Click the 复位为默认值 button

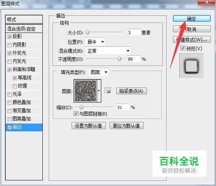coord(126,126)
